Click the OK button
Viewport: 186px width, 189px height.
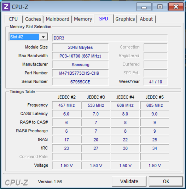coord(166,181)
